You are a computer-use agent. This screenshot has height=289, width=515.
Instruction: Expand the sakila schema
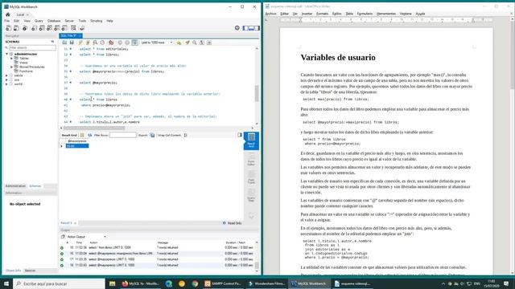6,75
